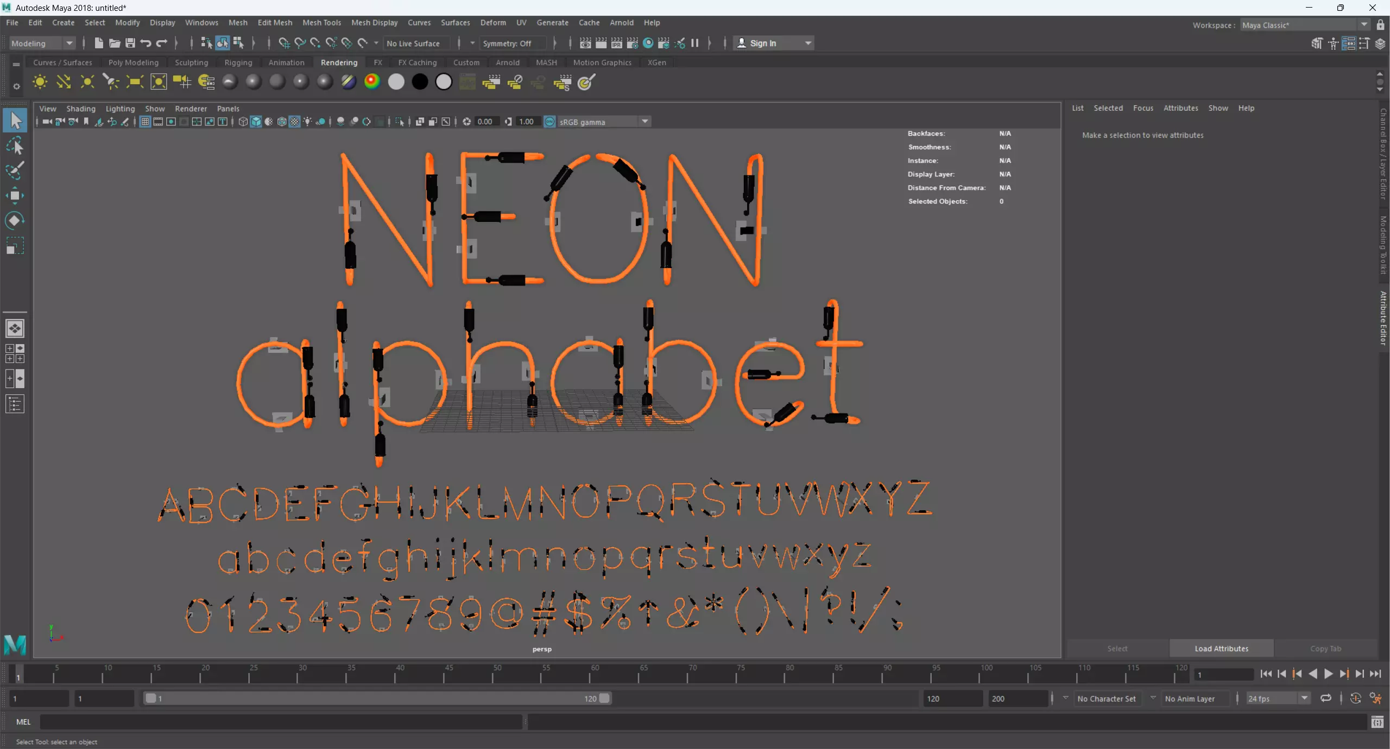
Task: Open the Attribute Editor Focus menu
Action: tap(1143, 108)
